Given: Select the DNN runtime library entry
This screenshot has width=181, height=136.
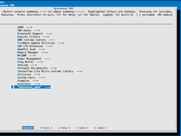Looking at the screenshot, I should (x=36, y=40).
